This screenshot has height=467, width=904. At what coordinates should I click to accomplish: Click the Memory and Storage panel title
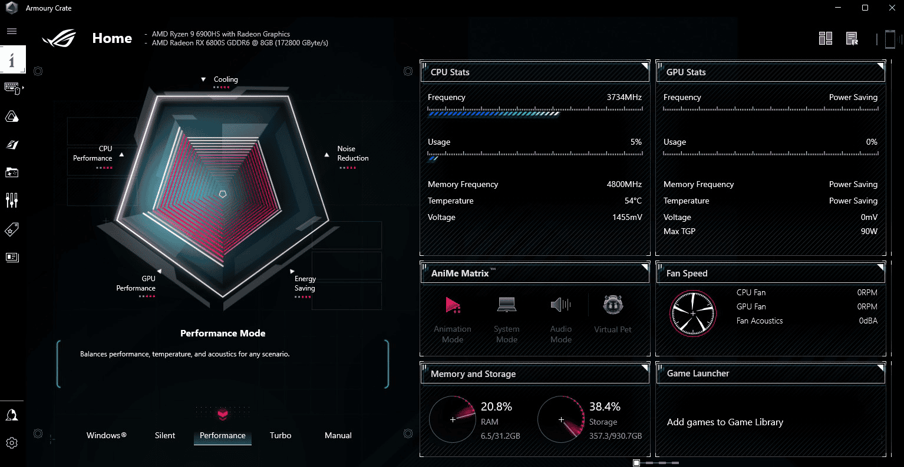(473, 374)
